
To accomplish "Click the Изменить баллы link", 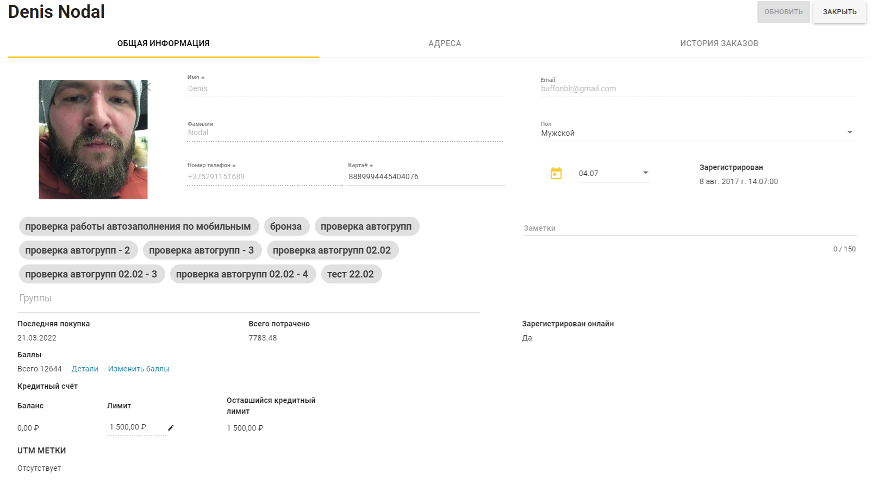I will pyautogui.click(x=139, y=369).
